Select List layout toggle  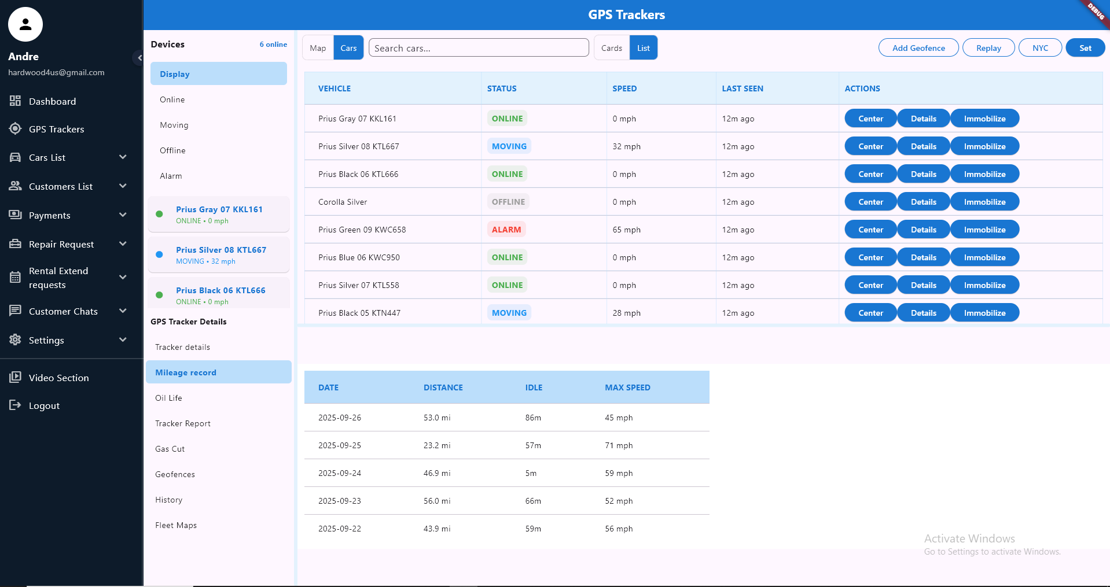click(643, 48)
